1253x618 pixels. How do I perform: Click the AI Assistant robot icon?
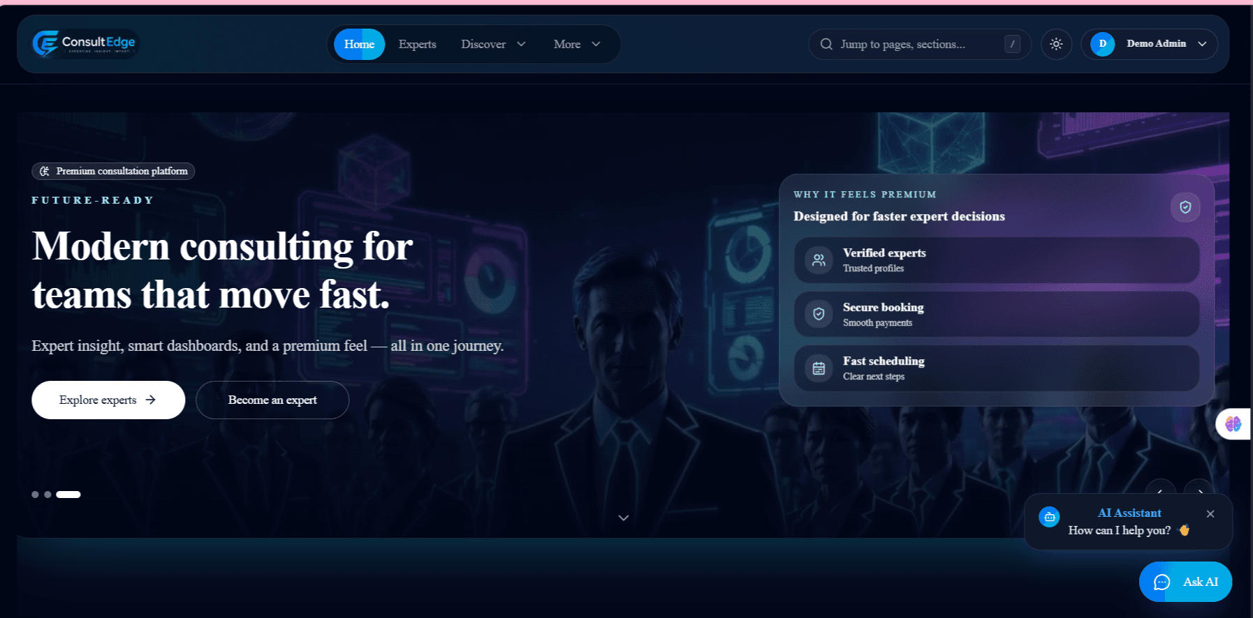[1049, 517]
